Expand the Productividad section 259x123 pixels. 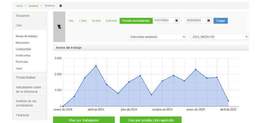30,77
